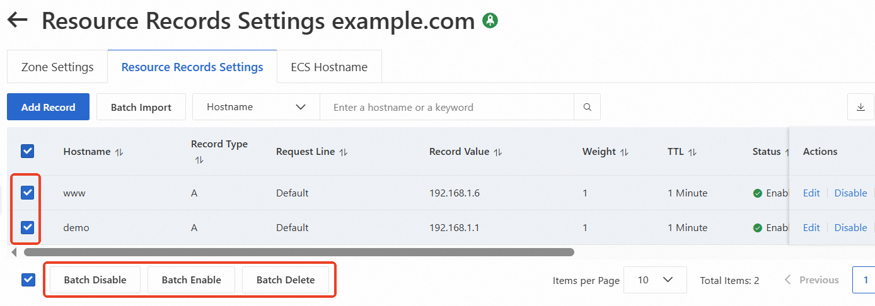Open the Items per Page dropdown
This screenshot has width=875, height=306.
[655, 280]
